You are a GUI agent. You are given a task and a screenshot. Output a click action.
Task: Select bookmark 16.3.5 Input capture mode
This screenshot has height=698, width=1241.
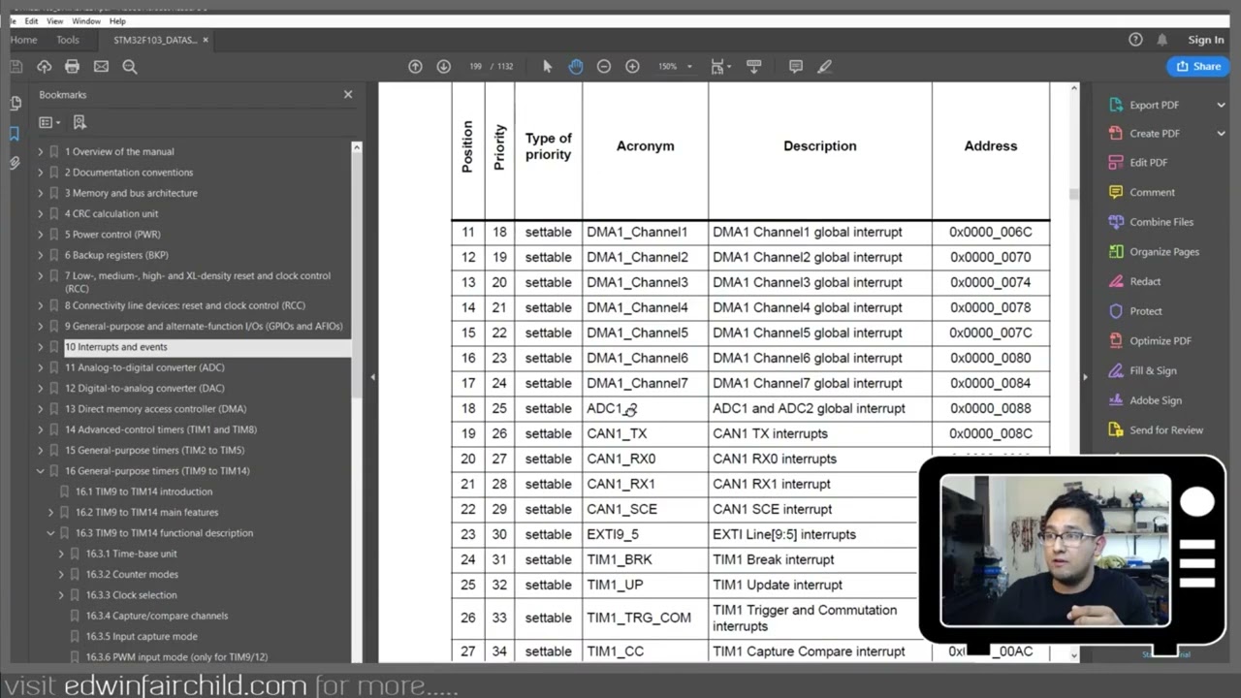(142, 636)
